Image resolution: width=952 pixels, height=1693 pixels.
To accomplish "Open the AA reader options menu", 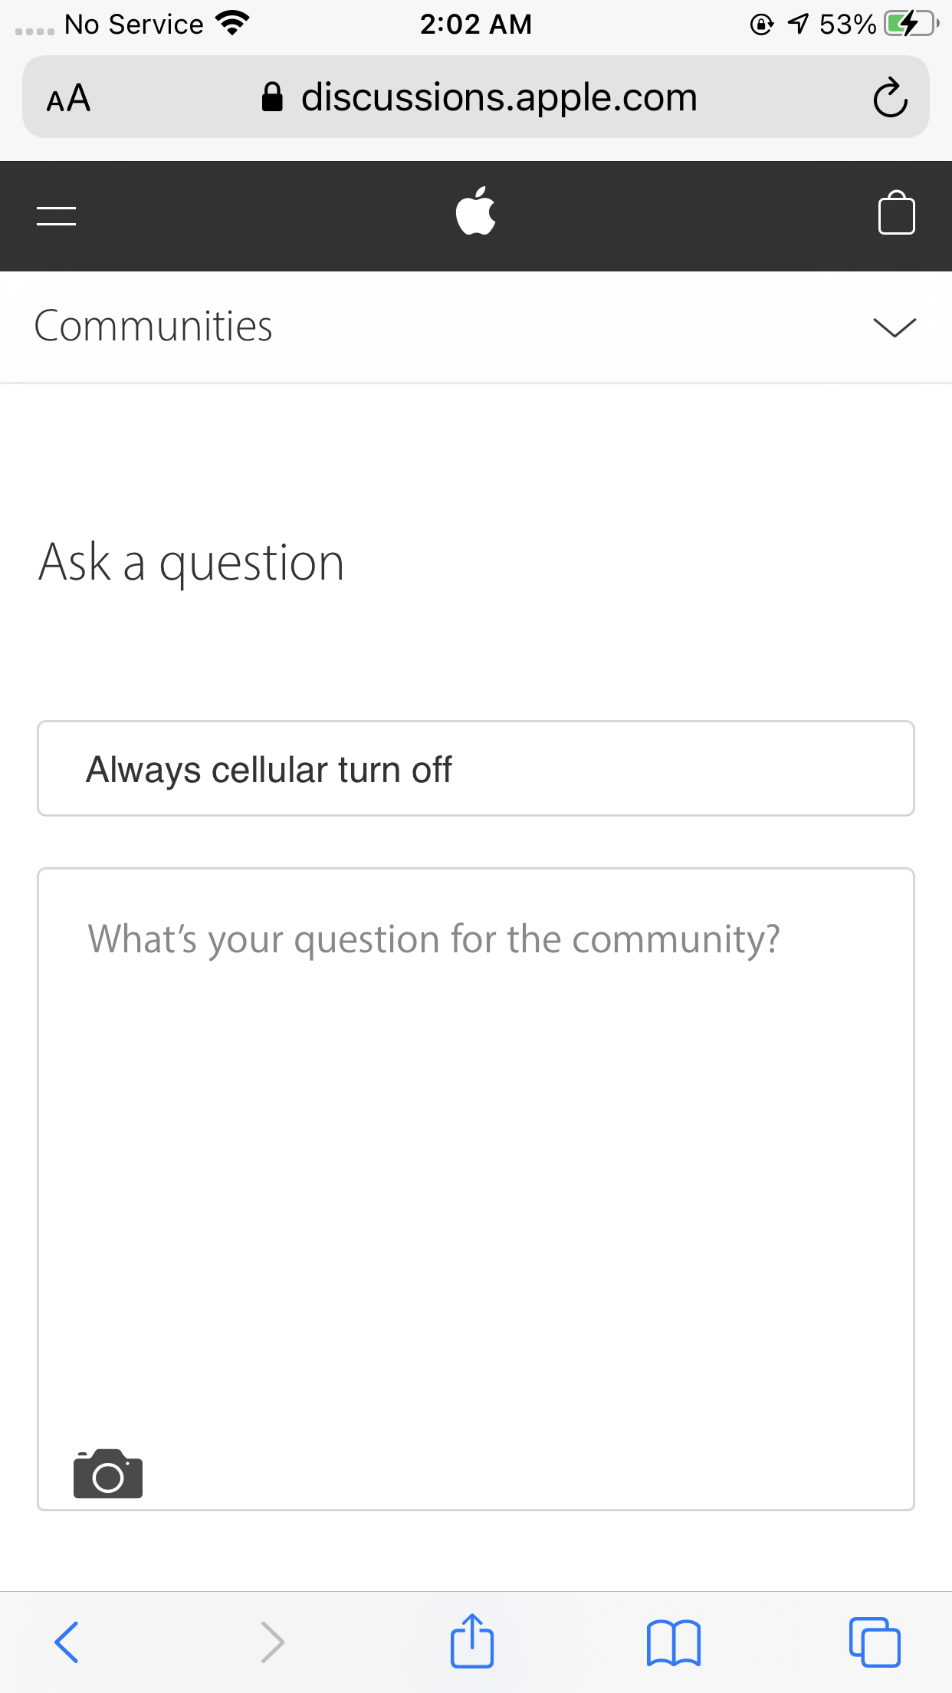I will tap(69, 98).
